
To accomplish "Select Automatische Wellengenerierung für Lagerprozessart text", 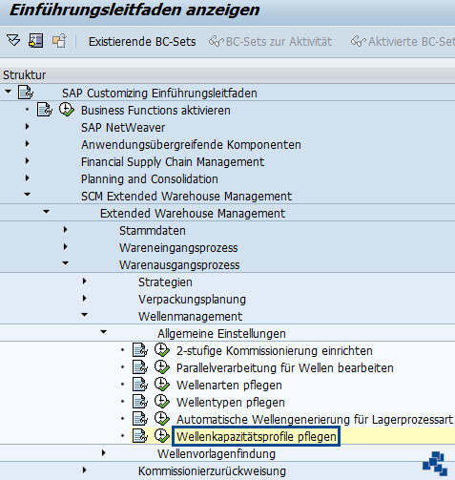I will (315, 419).
